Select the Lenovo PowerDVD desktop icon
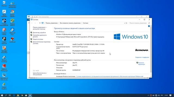This screenshot has height=97, width=174. (4, 22)
